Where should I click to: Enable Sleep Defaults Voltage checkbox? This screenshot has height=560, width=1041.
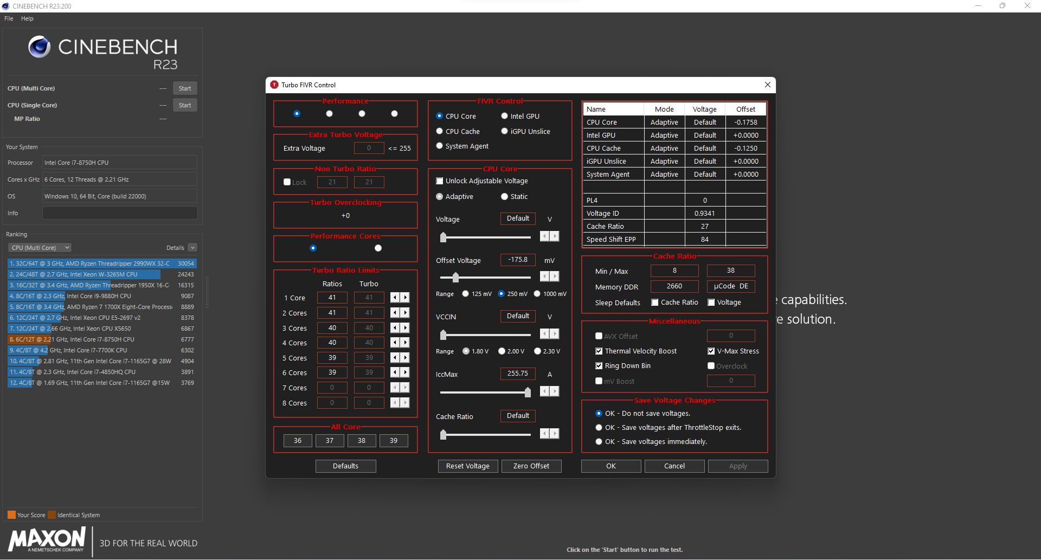coord(711,302)
